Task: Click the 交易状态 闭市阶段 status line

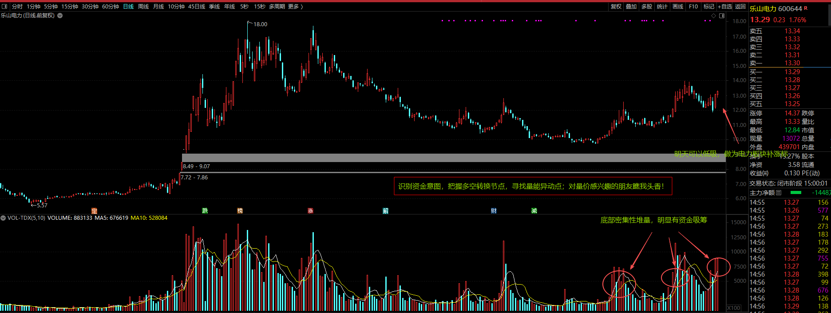Action: 788,183
